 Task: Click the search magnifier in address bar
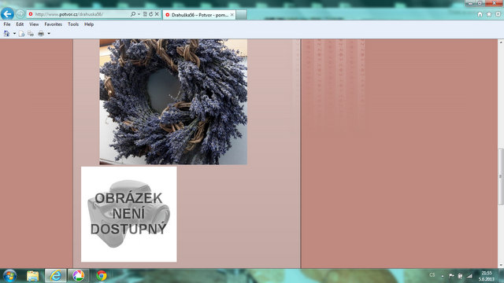[133, 14]
